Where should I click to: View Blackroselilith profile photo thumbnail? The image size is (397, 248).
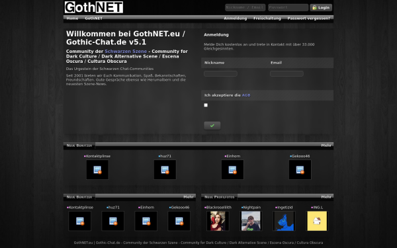click(218, 221)
